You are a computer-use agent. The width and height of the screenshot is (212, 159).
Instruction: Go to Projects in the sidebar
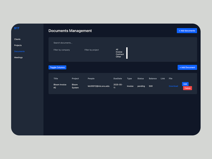(18, 45)
